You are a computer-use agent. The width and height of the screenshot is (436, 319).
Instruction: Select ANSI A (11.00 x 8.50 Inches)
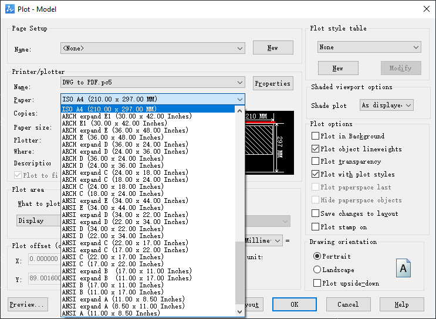point(148,313)
